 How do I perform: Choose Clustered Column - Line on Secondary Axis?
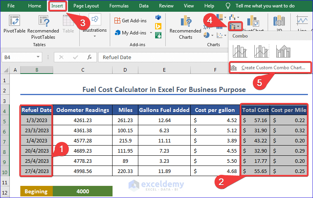click(262, 51)
